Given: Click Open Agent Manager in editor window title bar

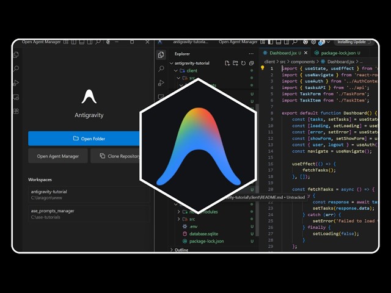Looking at the screenshot, I should click(x=238, y=42).
